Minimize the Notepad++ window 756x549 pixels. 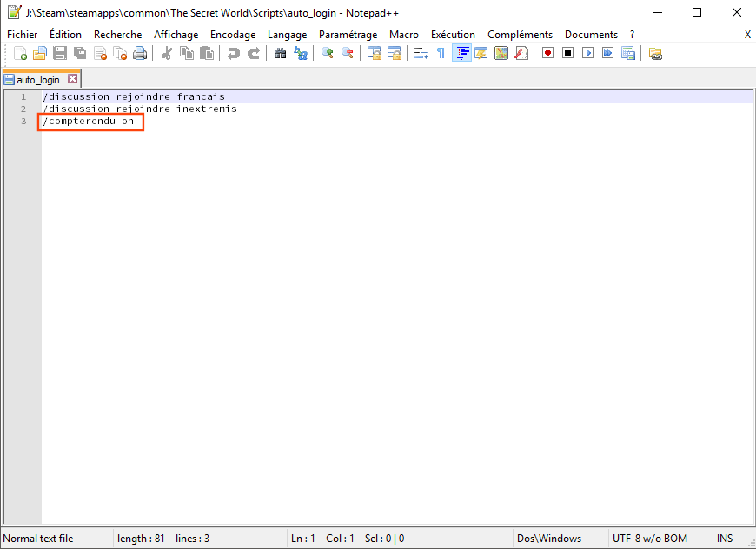(x=658, y=12)
